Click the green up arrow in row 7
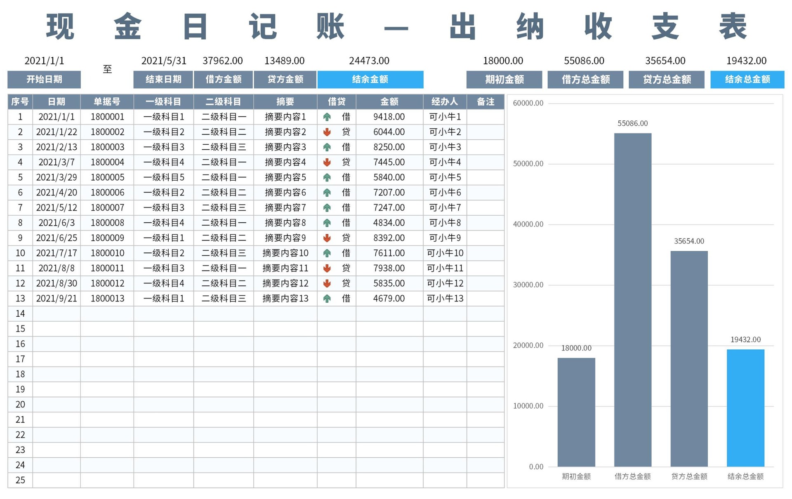This screenshot has height=499, width=792. pyautogui.click(x=327, y=208)
